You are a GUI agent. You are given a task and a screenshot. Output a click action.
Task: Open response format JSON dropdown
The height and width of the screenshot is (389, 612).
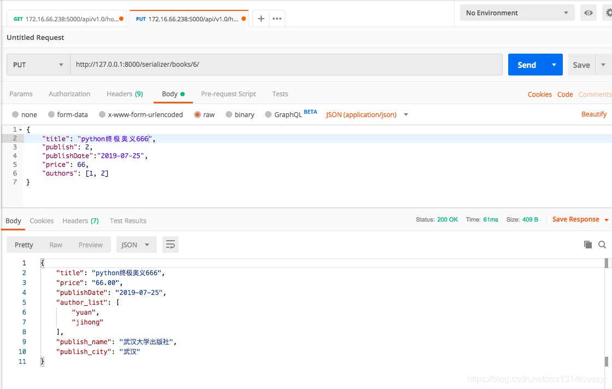coord(136,245)
